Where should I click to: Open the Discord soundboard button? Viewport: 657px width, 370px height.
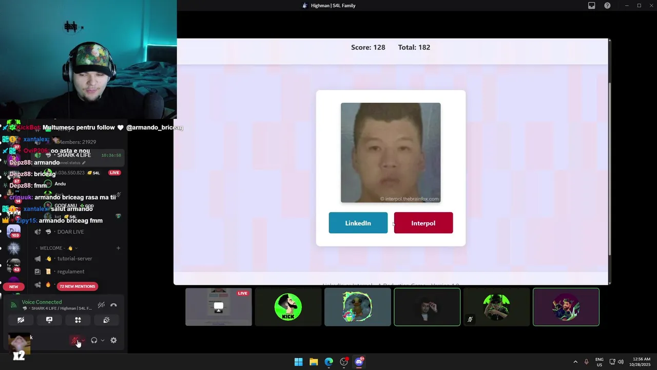pyautogui.click(x=106, y=320)
